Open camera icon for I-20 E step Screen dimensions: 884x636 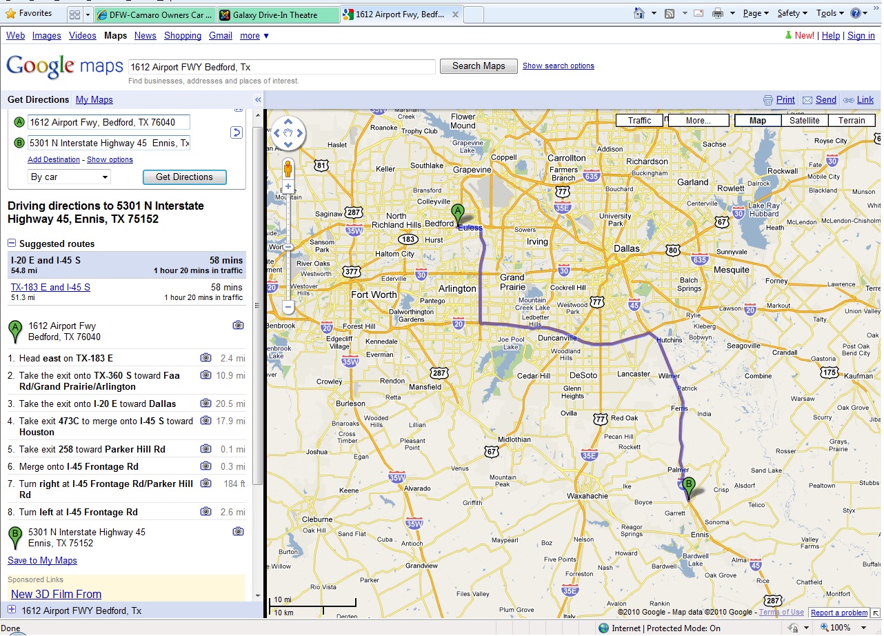click(205, 403)
